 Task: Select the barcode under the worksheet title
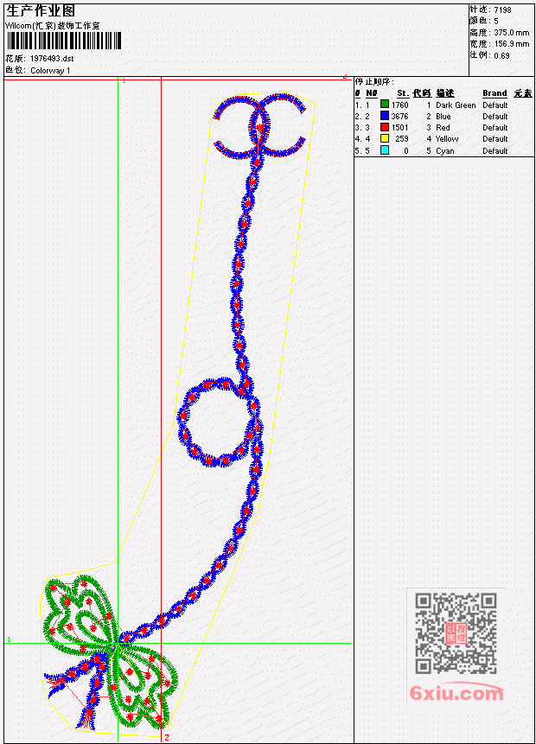pyautogui.click(x=64, y=41)
